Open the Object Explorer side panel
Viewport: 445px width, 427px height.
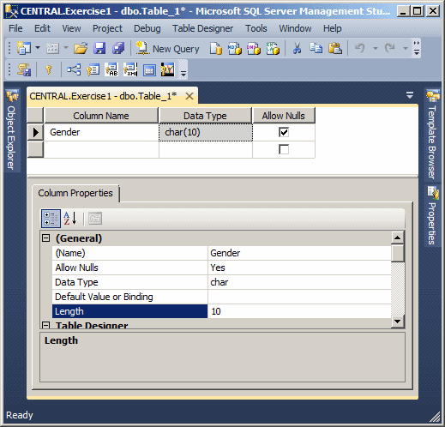pyautogui.click(x=12, y=130)
